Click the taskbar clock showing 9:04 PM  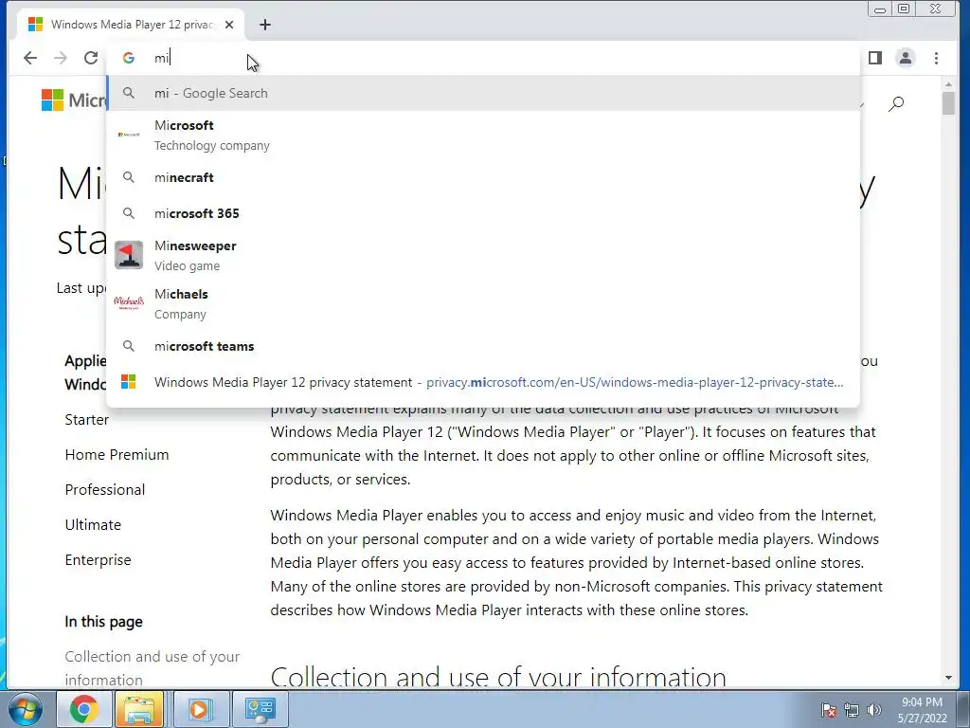(x=922, y=710)
